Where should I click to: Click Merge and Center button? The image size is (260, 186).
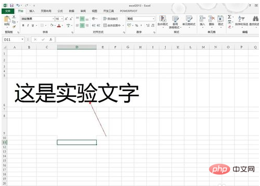pyautogui.click(x=112, y=25)
